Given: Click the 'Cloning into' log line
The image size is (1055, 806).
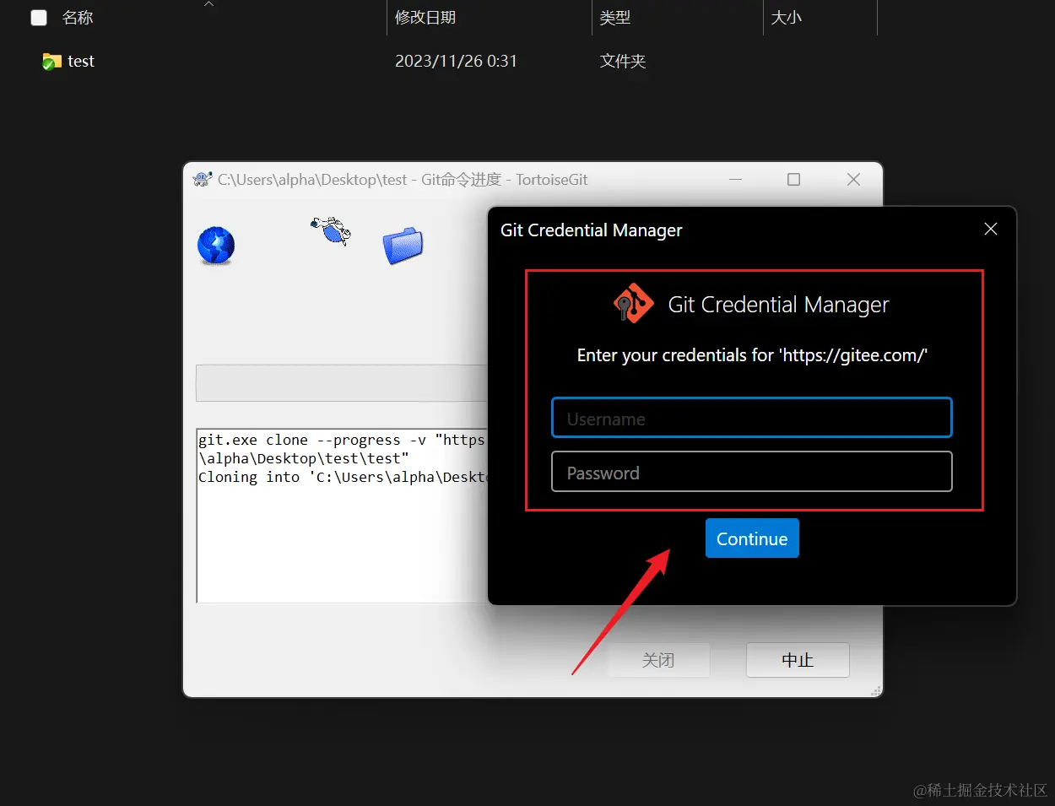Looking at the screenshot, I should tap(343, 477).
